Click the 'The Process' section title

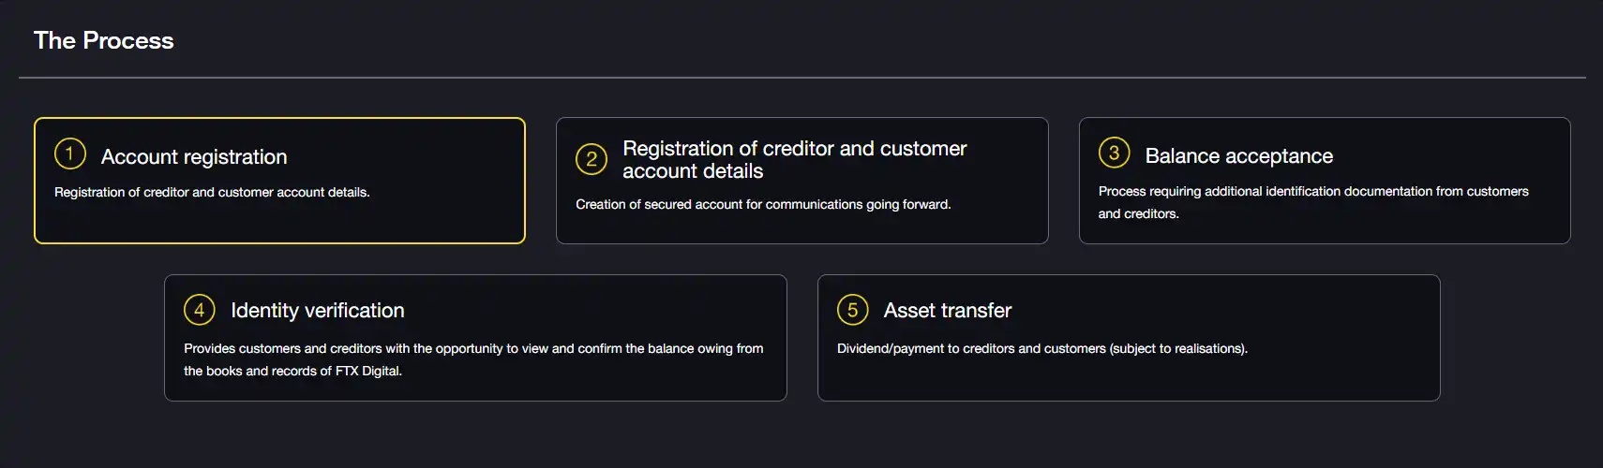[104, 40]
